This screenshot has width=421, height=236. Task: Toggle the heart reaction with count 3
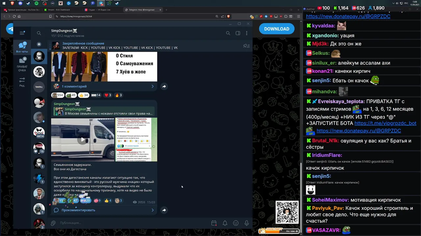pyautogui.click(x=108, y=95)
